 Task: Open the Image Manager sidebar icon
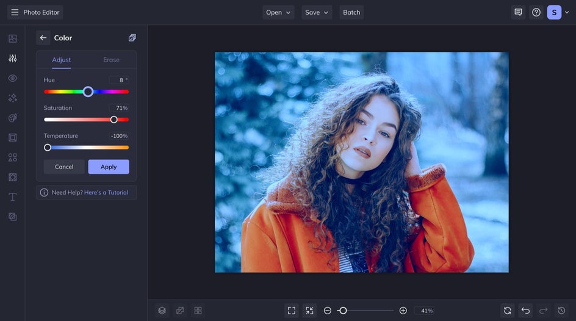click(x=12, y=38)
